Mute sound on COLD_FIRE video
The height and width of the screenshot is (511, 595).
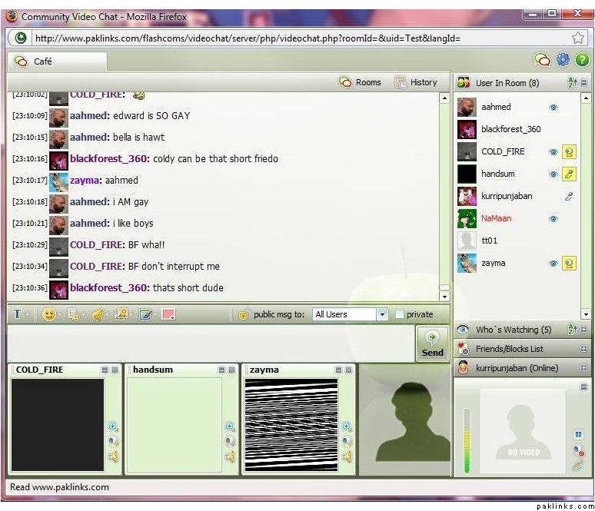click(x=112, y=457)
